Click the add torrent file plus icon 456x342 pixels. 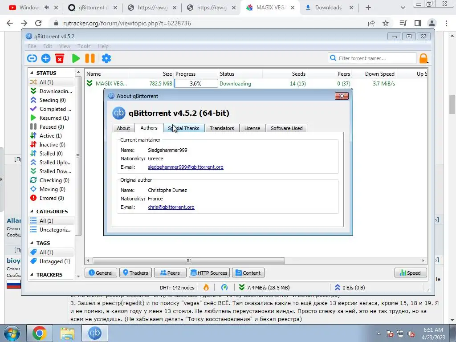tap(46, 58)
